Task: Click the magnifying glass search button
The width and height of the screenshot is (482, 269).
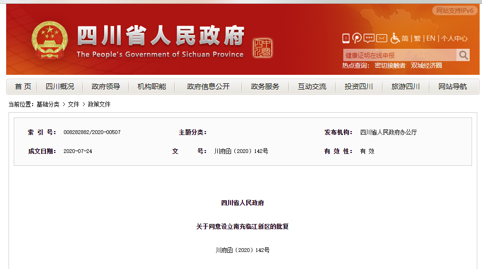Action: pyautogui.click(x=463, y=55)
